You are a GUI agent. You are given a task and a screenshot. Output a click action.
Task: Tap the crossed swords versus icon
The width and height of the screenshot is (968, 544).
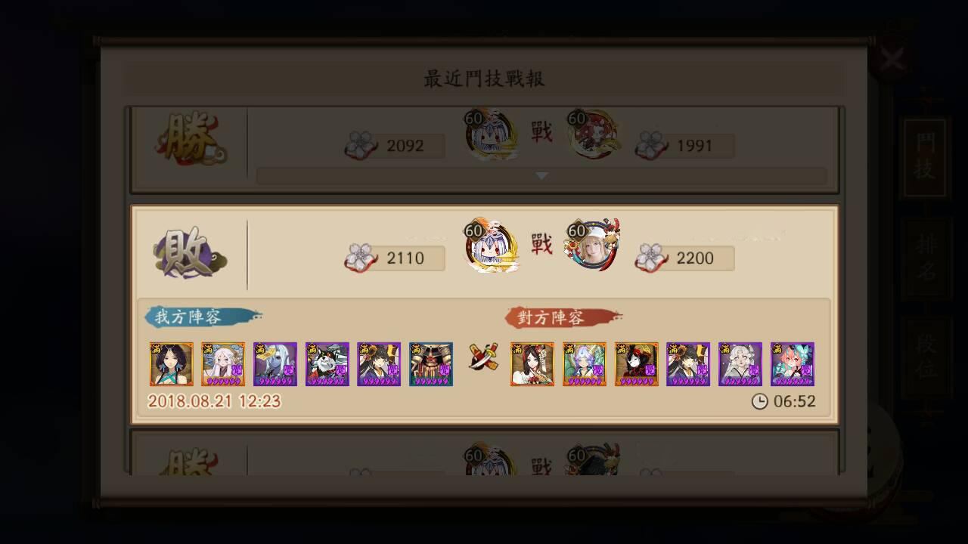(x=482, y=357)
